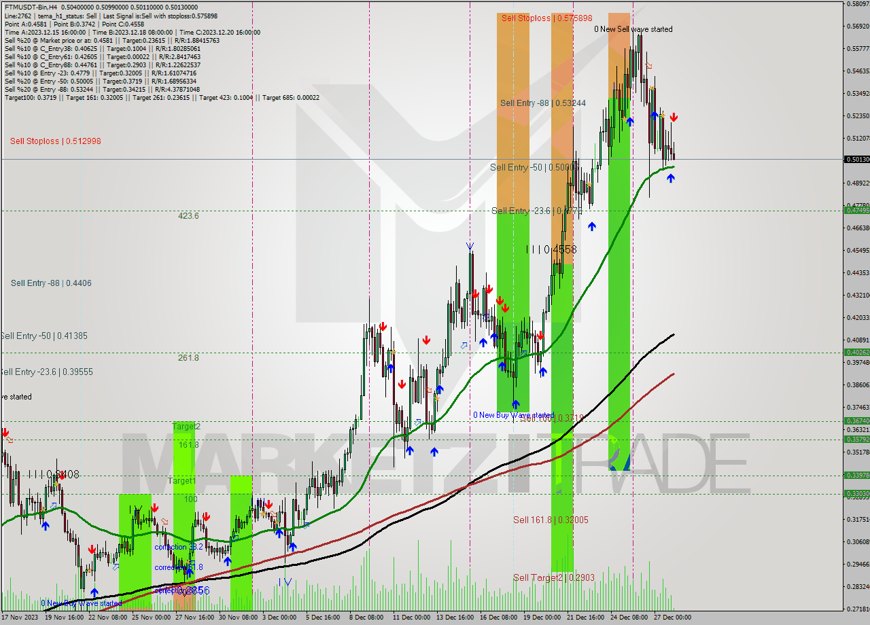Select the green 'Target1' label
This screenshot has height=625, width=870.
(182, 481)
